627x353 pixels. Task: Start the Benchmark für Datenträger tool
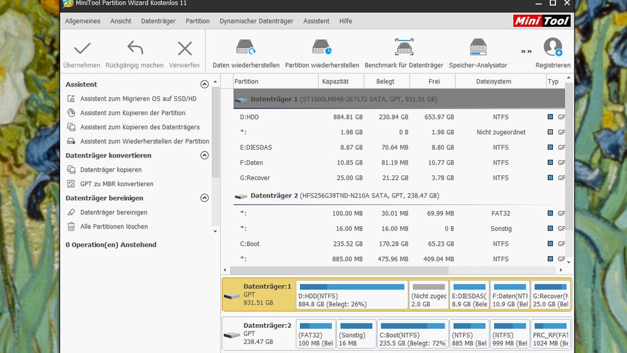(x=404, y=51)
